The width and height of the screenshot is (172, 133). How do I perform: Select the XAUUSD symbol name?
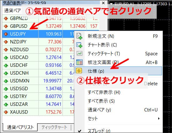click(19, 112)
